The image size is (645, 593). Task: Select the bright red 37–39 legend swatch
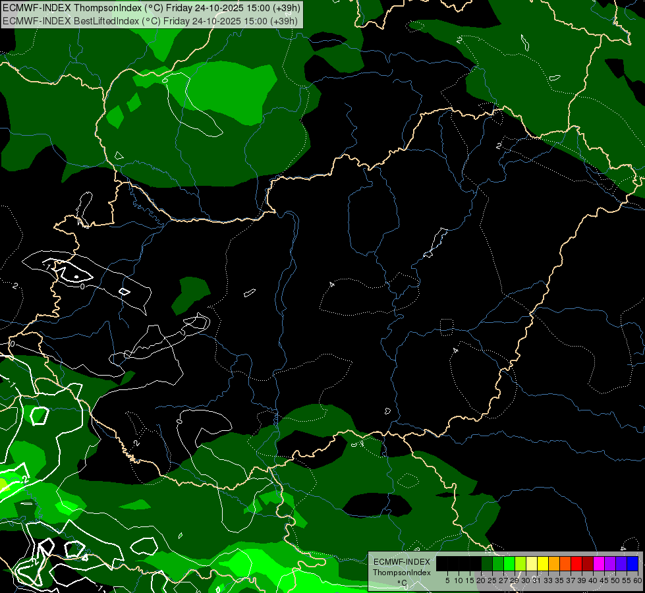tap(576, 564)
